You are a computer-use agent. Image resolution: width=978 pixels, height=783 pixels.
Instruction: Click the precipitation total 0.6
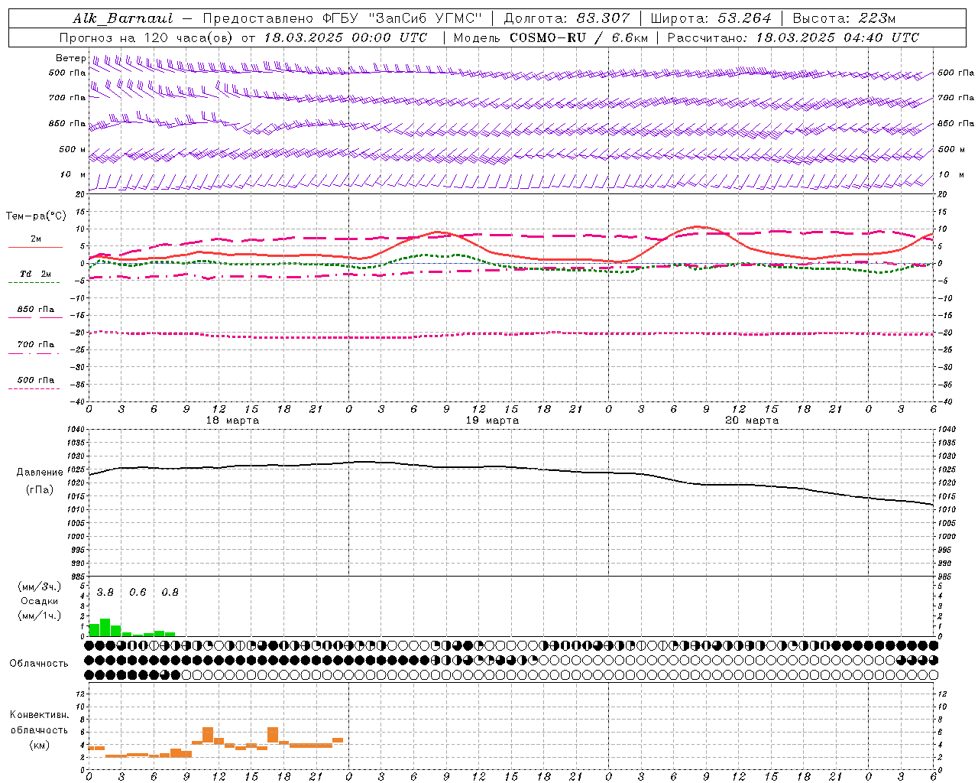(138, 593)
